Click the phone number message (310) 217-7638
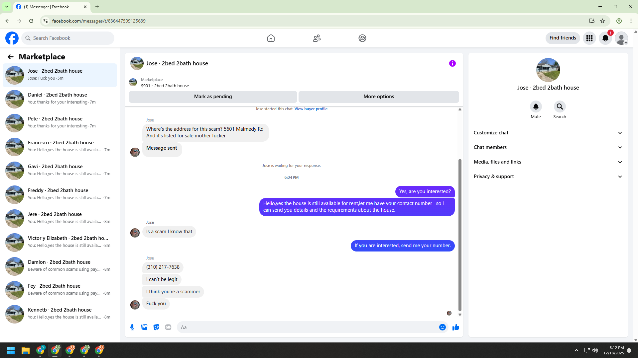Viewport: 638px width, 358px height. tap(163, 267)
